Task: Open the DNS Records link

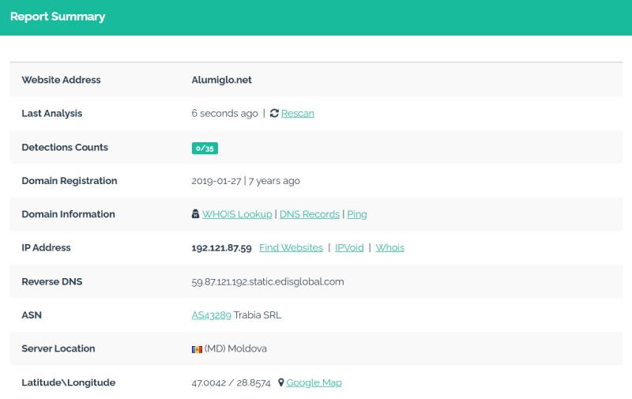Action: tap(310, 214)
